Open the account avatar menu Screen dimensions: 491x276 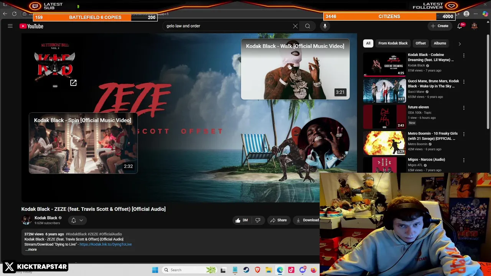[475, 26]
